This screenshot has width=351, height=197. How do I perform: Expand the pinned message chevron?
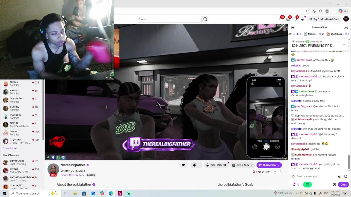(x=344, y=45)
